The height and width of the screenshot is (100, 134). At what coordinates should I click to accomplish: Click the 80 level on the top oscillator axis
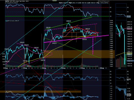[x=111, y=7]
